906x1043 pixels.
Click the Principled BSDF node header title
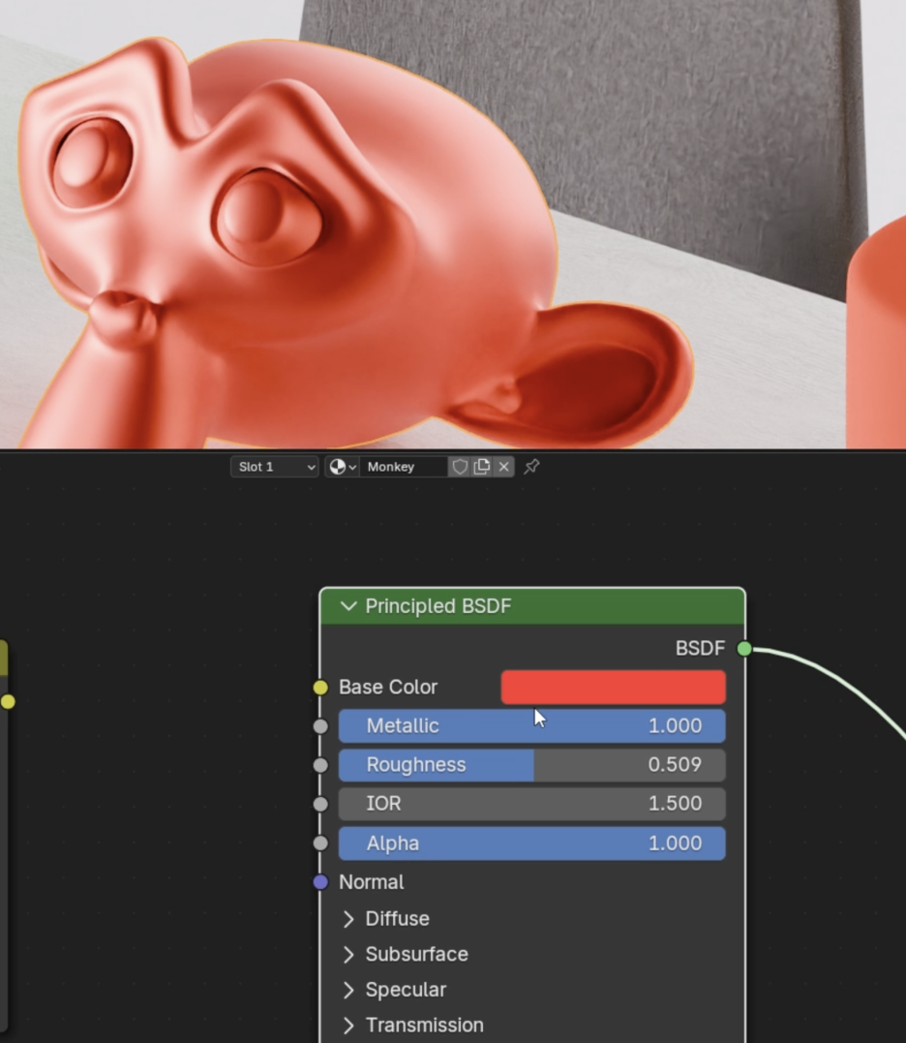(x=438, y=606)
